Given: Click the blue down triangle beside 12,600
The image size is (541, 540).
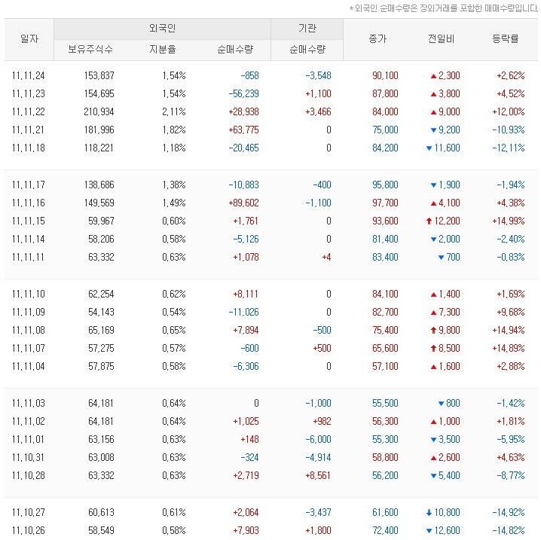Looking at the screenshot, I should [429, 530].
